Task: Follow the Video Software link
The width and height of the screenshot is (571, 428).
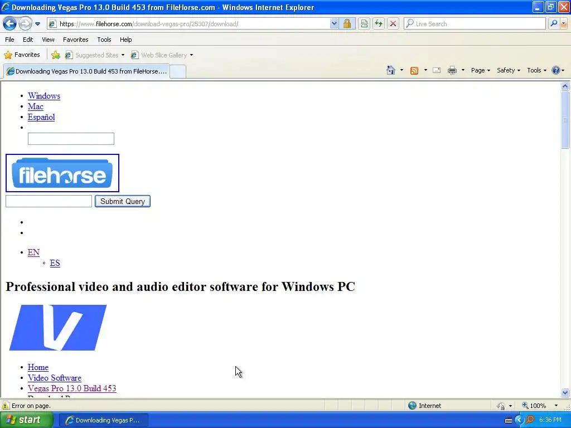Action: 55,378
